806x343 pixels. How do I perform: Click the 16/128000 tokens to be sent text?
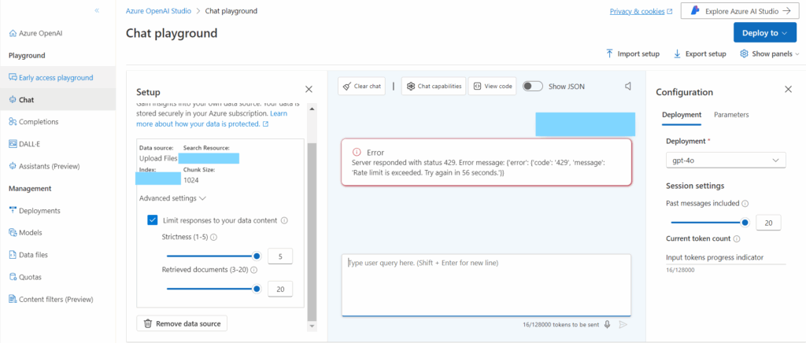[560, 325]
